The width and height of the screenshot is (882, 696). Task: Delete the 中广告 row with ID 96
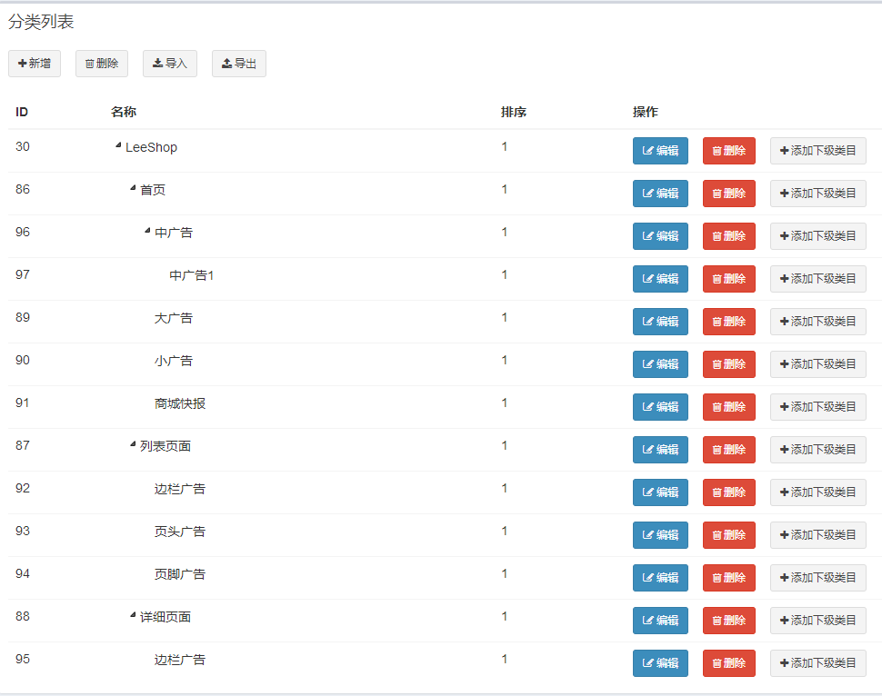click(729, 236)
